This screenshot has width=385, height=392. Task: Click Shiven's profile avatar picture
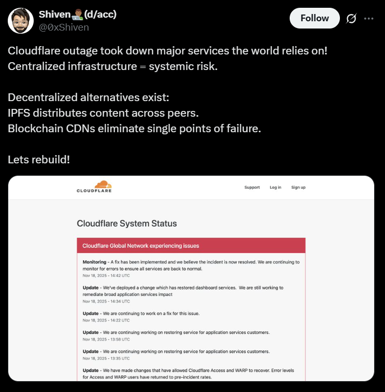click(x=21, y=20)
